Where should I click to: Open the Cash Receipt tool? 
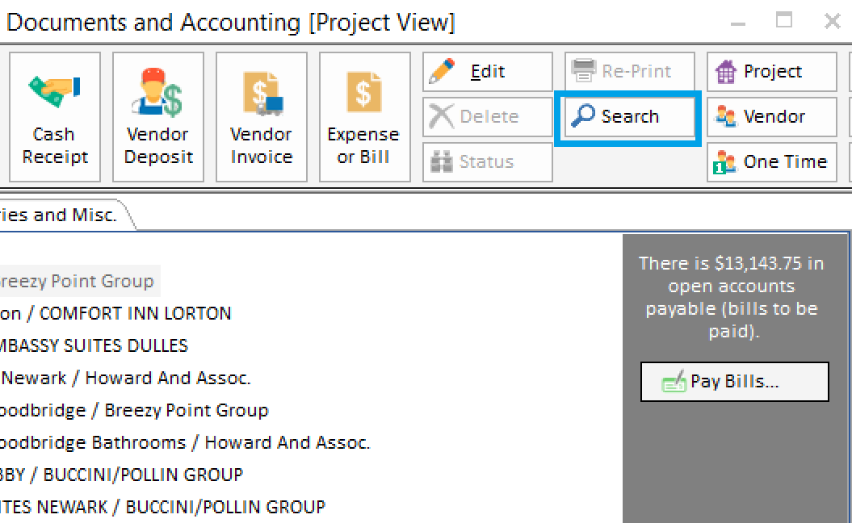54,117
